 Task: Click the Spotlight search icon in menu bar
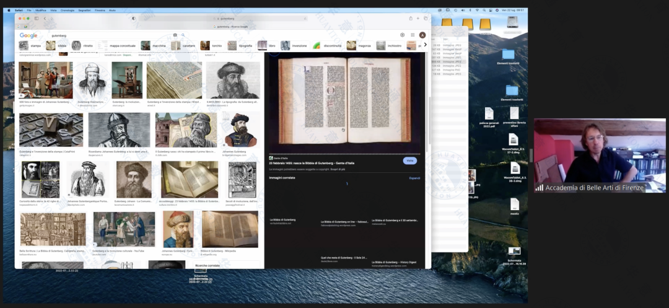click(x=483, y=10)
